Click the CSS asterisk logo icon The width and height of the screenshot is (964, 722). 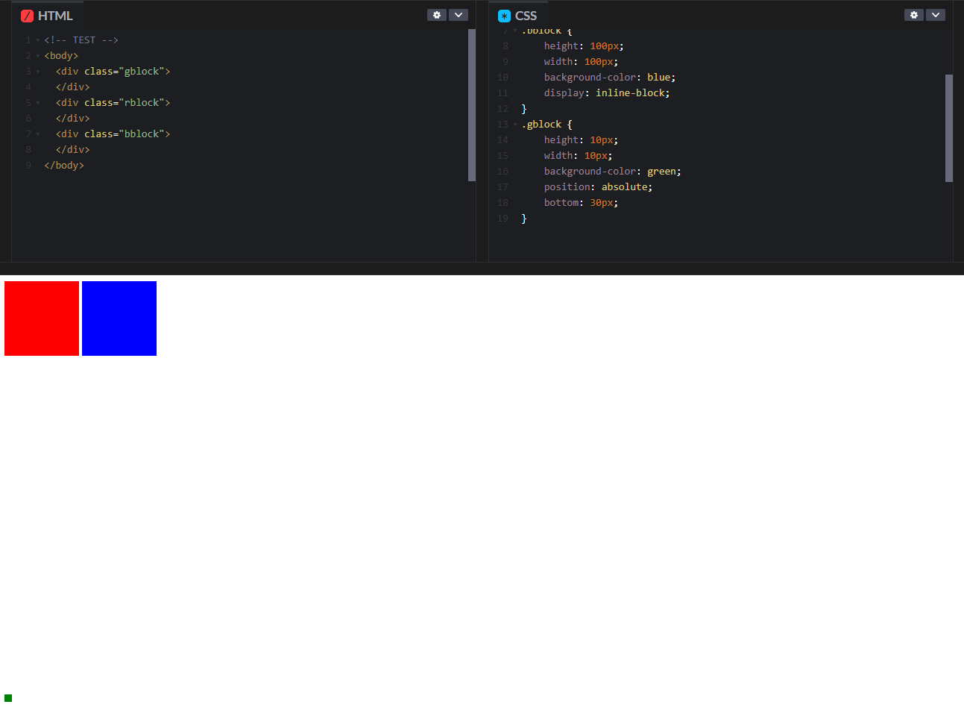[x=504, y=16]
